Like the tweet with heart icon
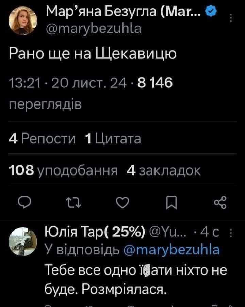Viewport: 245px width, 307px height. click(x=122, y=203)
